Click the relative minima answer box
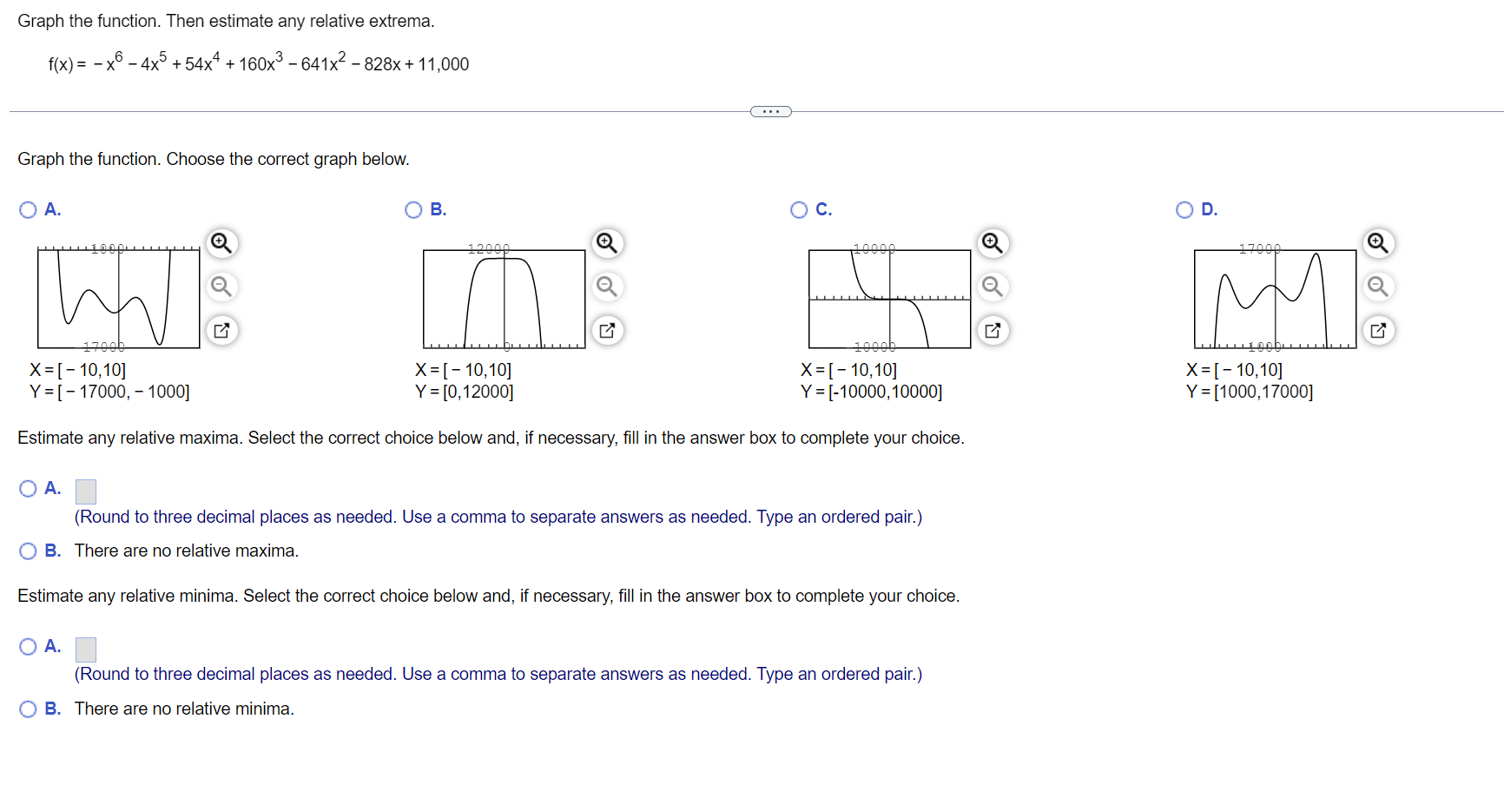 click(84, 648)
